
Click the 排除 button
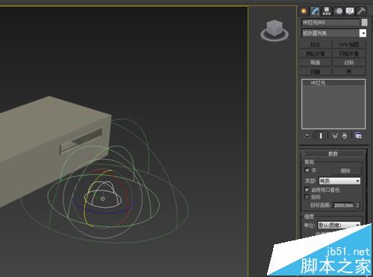pos(345,171)
